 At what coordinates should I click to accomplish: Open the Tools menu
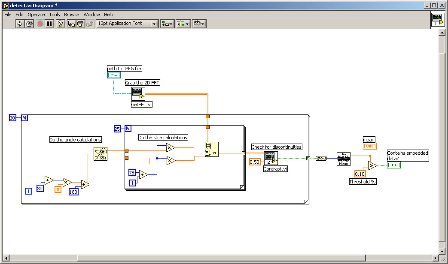pyautogui.click(x=54, y=15)
